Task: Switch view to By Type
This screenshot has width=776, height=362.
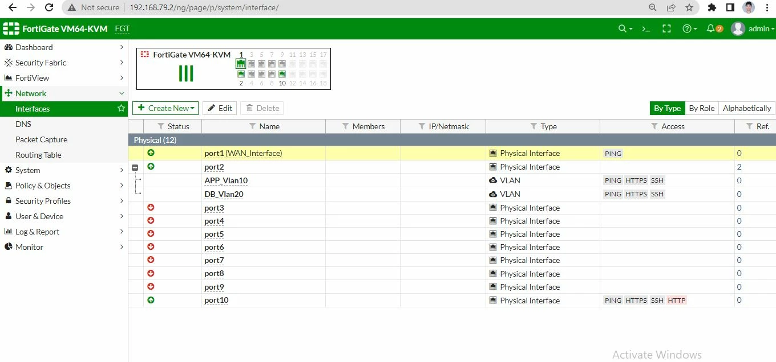Action: click(x=667, y=108)
